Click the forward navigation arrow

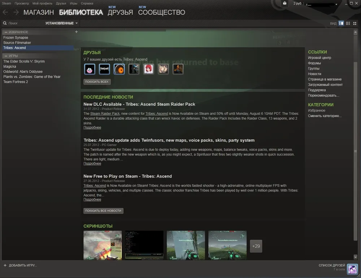[x=16, y=12]
